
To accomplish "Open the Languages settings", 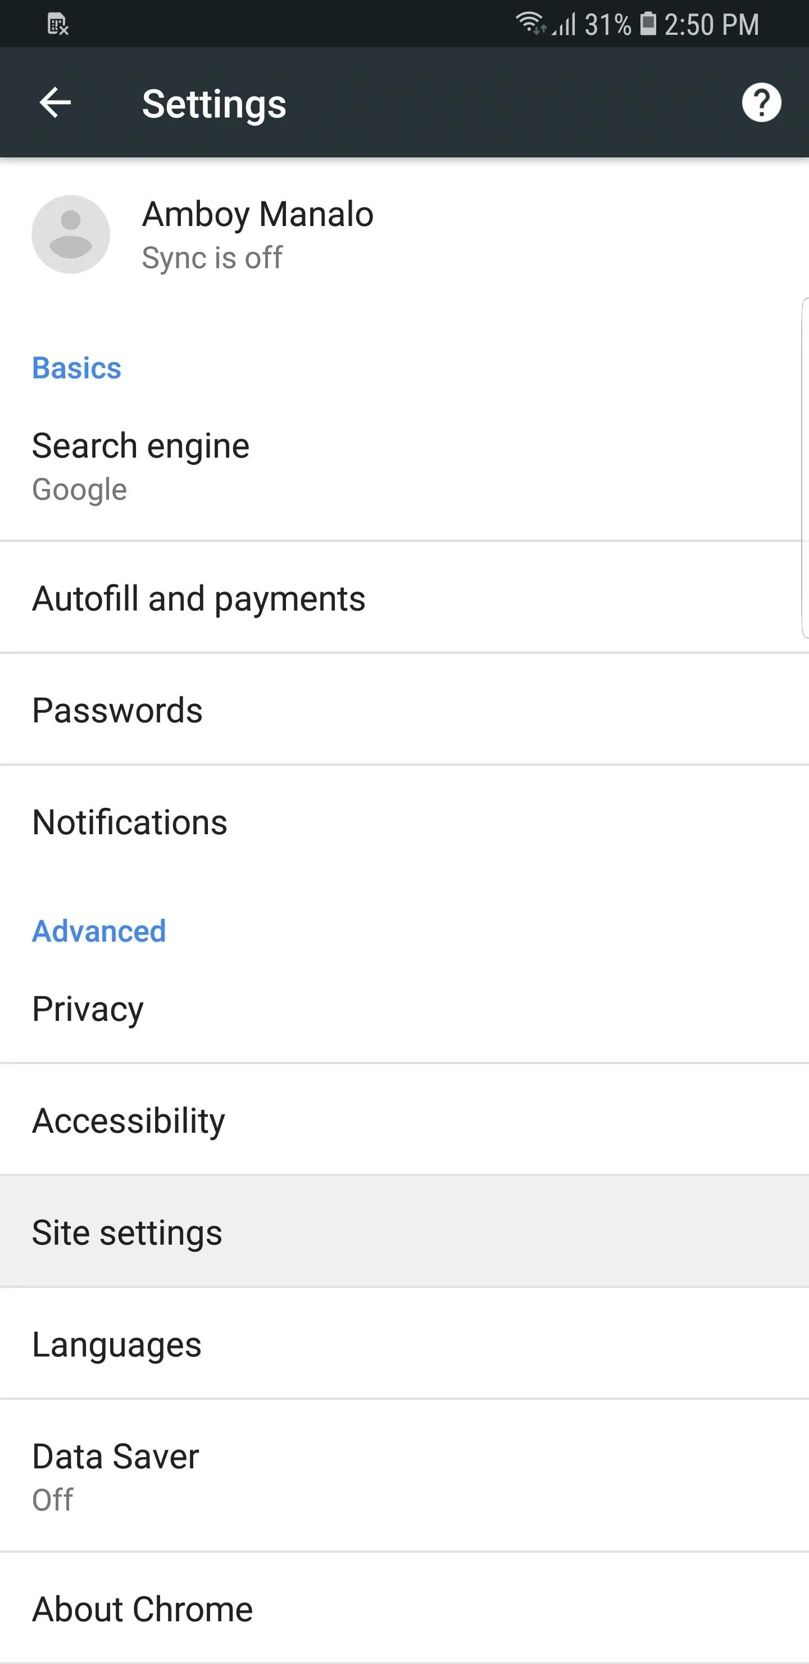I will click(x=404, y=1344).
